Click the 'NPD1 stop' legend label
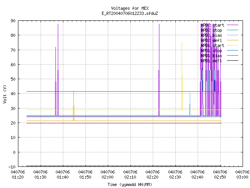250x188 pixels. point(211,51)
